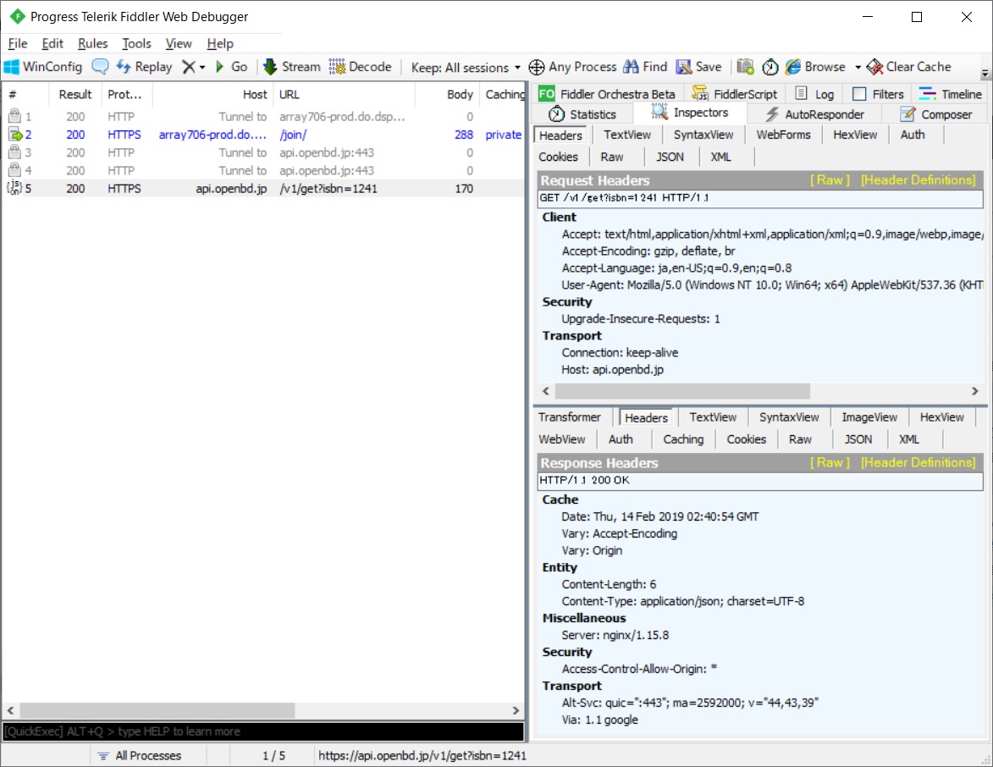Open the response Caching tab
Viewport: 993px width, 767px height.
(x=682, y=439)
